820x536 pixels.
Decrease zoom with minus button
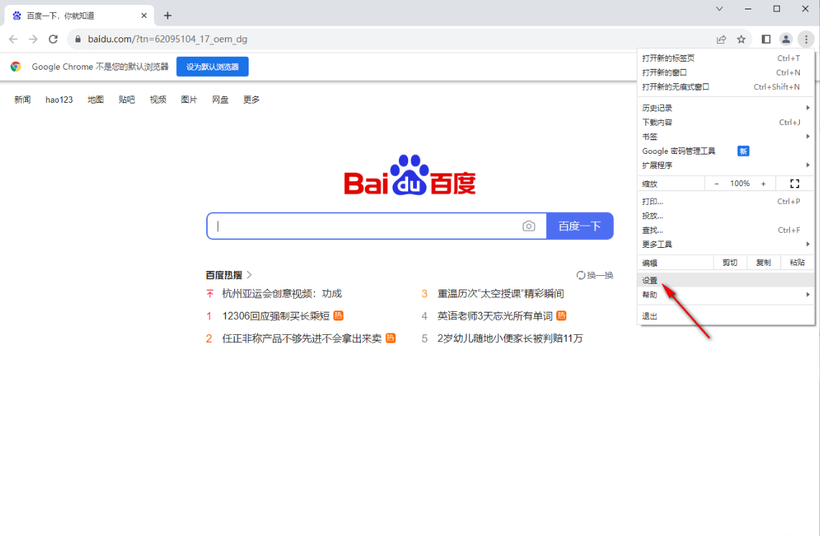[x=717, y=183]
